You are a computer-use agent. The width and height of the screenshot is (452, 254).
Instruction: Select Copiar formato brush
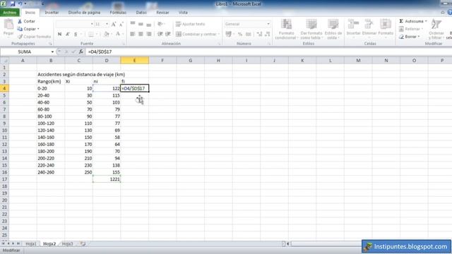pos(34,37)
